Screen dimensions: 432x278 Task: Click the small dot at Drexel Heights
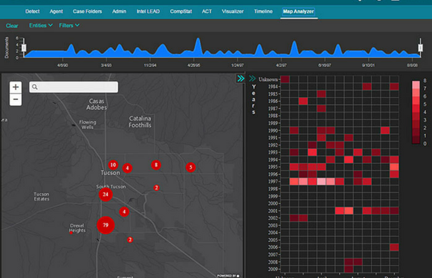[71, 232]
